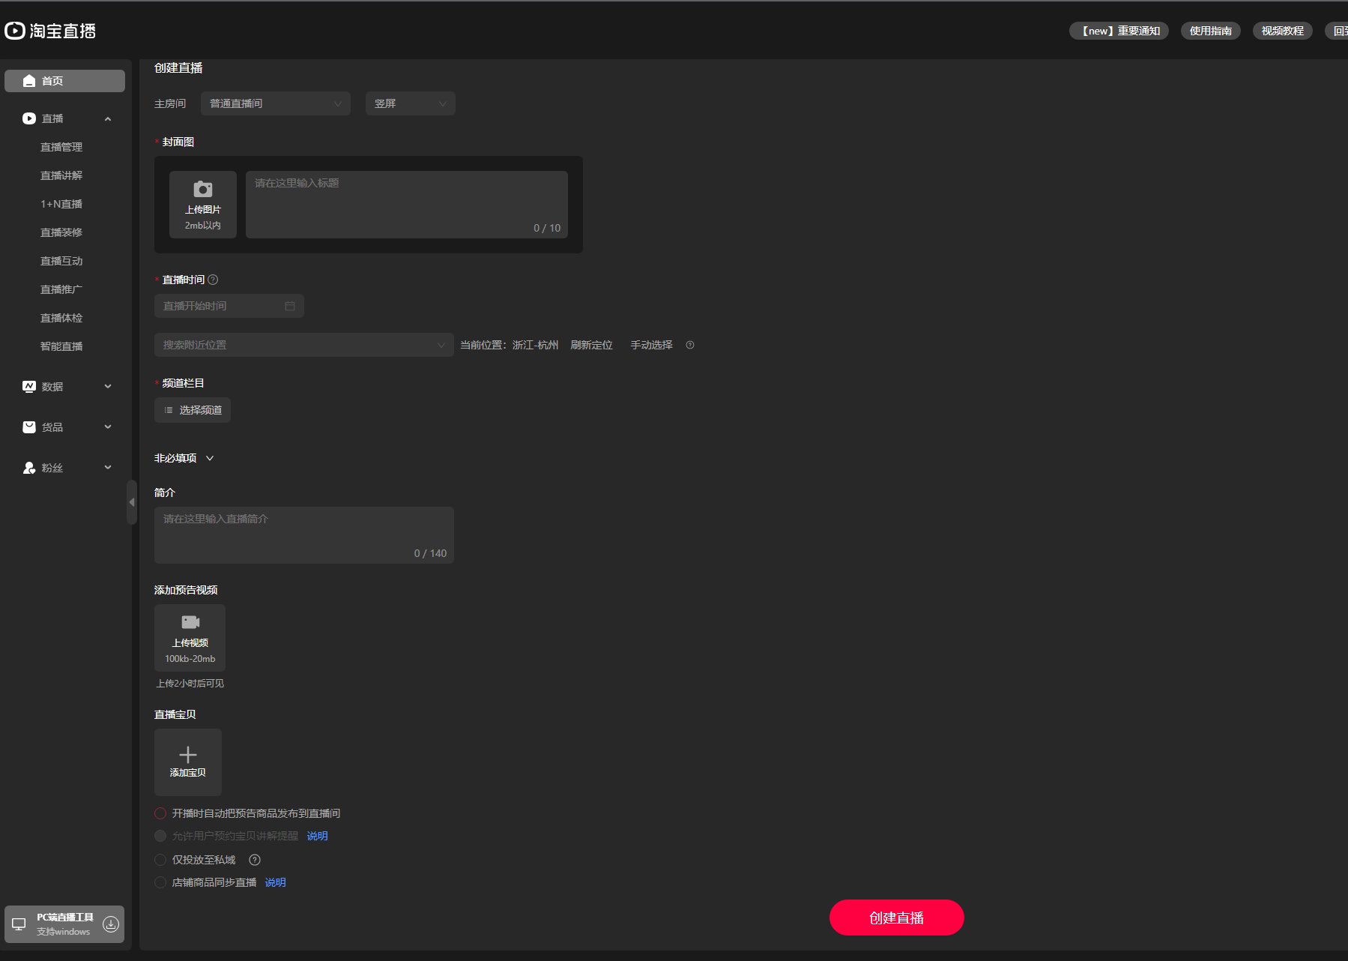Screen dimensions: 1348x961
Task: Click the PC tool download icon
Action: (111, 924)
